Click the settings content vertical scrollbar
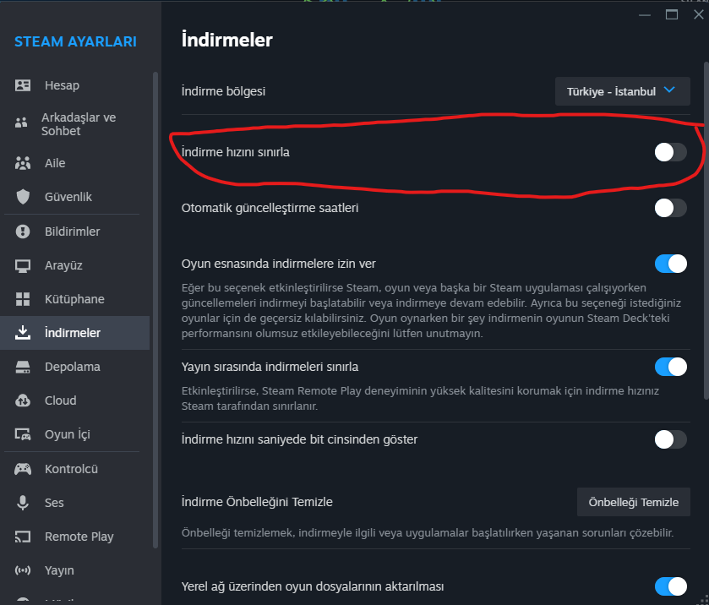 (706, 231)
